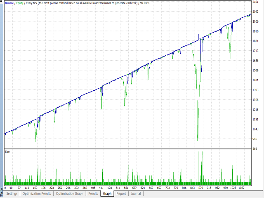Click the 1043 value on vertical axis
Image resolution: width=264 pixels, height=198 pixels.
tap(255, 129)
